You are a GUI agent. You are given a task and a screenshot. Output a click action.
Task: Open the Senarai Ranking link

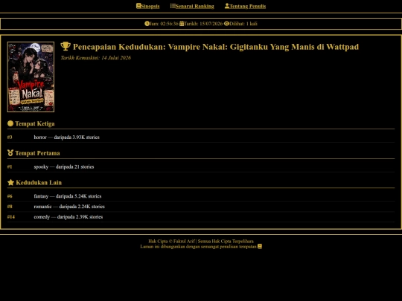192,6
